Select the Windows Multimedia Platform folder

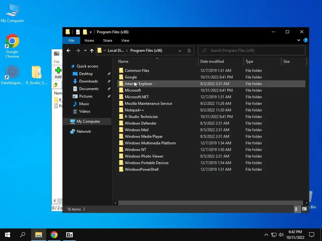pos(150,143)
